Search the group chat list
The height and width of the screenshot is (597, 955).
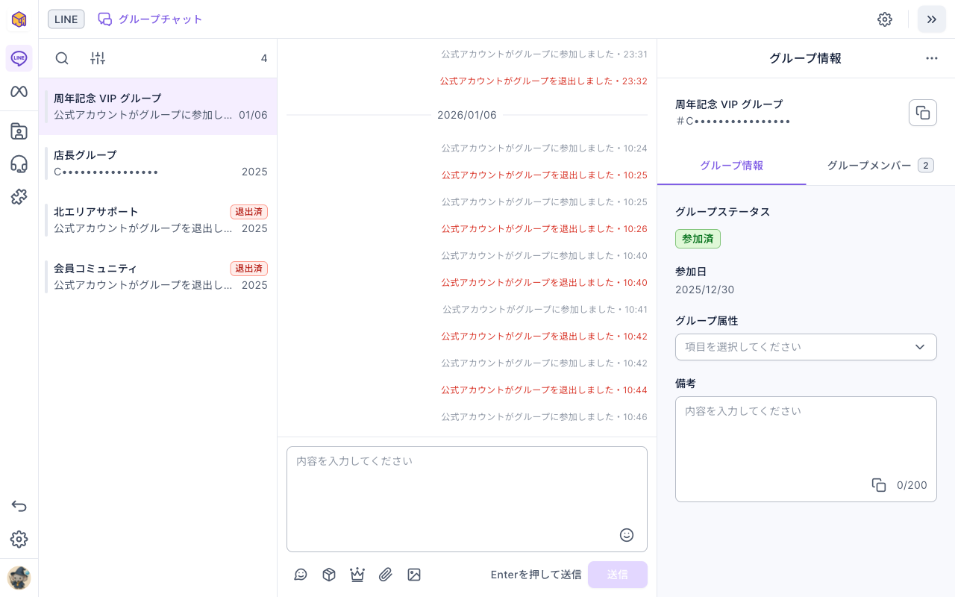[x=62, y=58]
